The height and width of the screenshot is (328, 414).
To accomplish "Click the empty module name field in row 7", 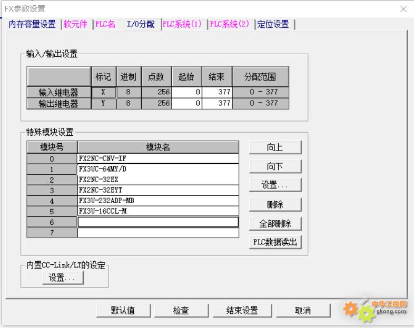I will pos(158,233).
